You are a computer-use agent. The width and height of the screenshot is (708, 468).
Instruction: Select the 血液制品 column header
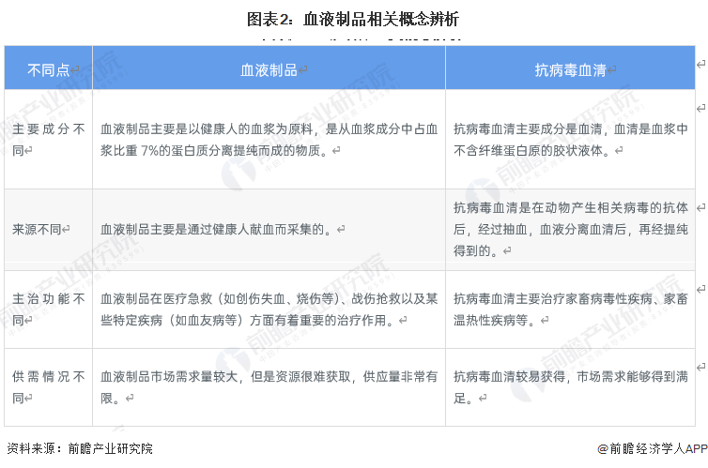point(269,69)
